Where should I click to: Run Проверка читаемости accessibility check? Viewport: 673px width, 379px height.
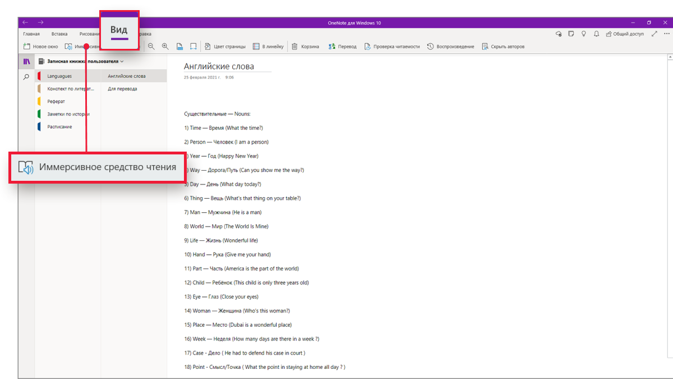tap(392, 47)
